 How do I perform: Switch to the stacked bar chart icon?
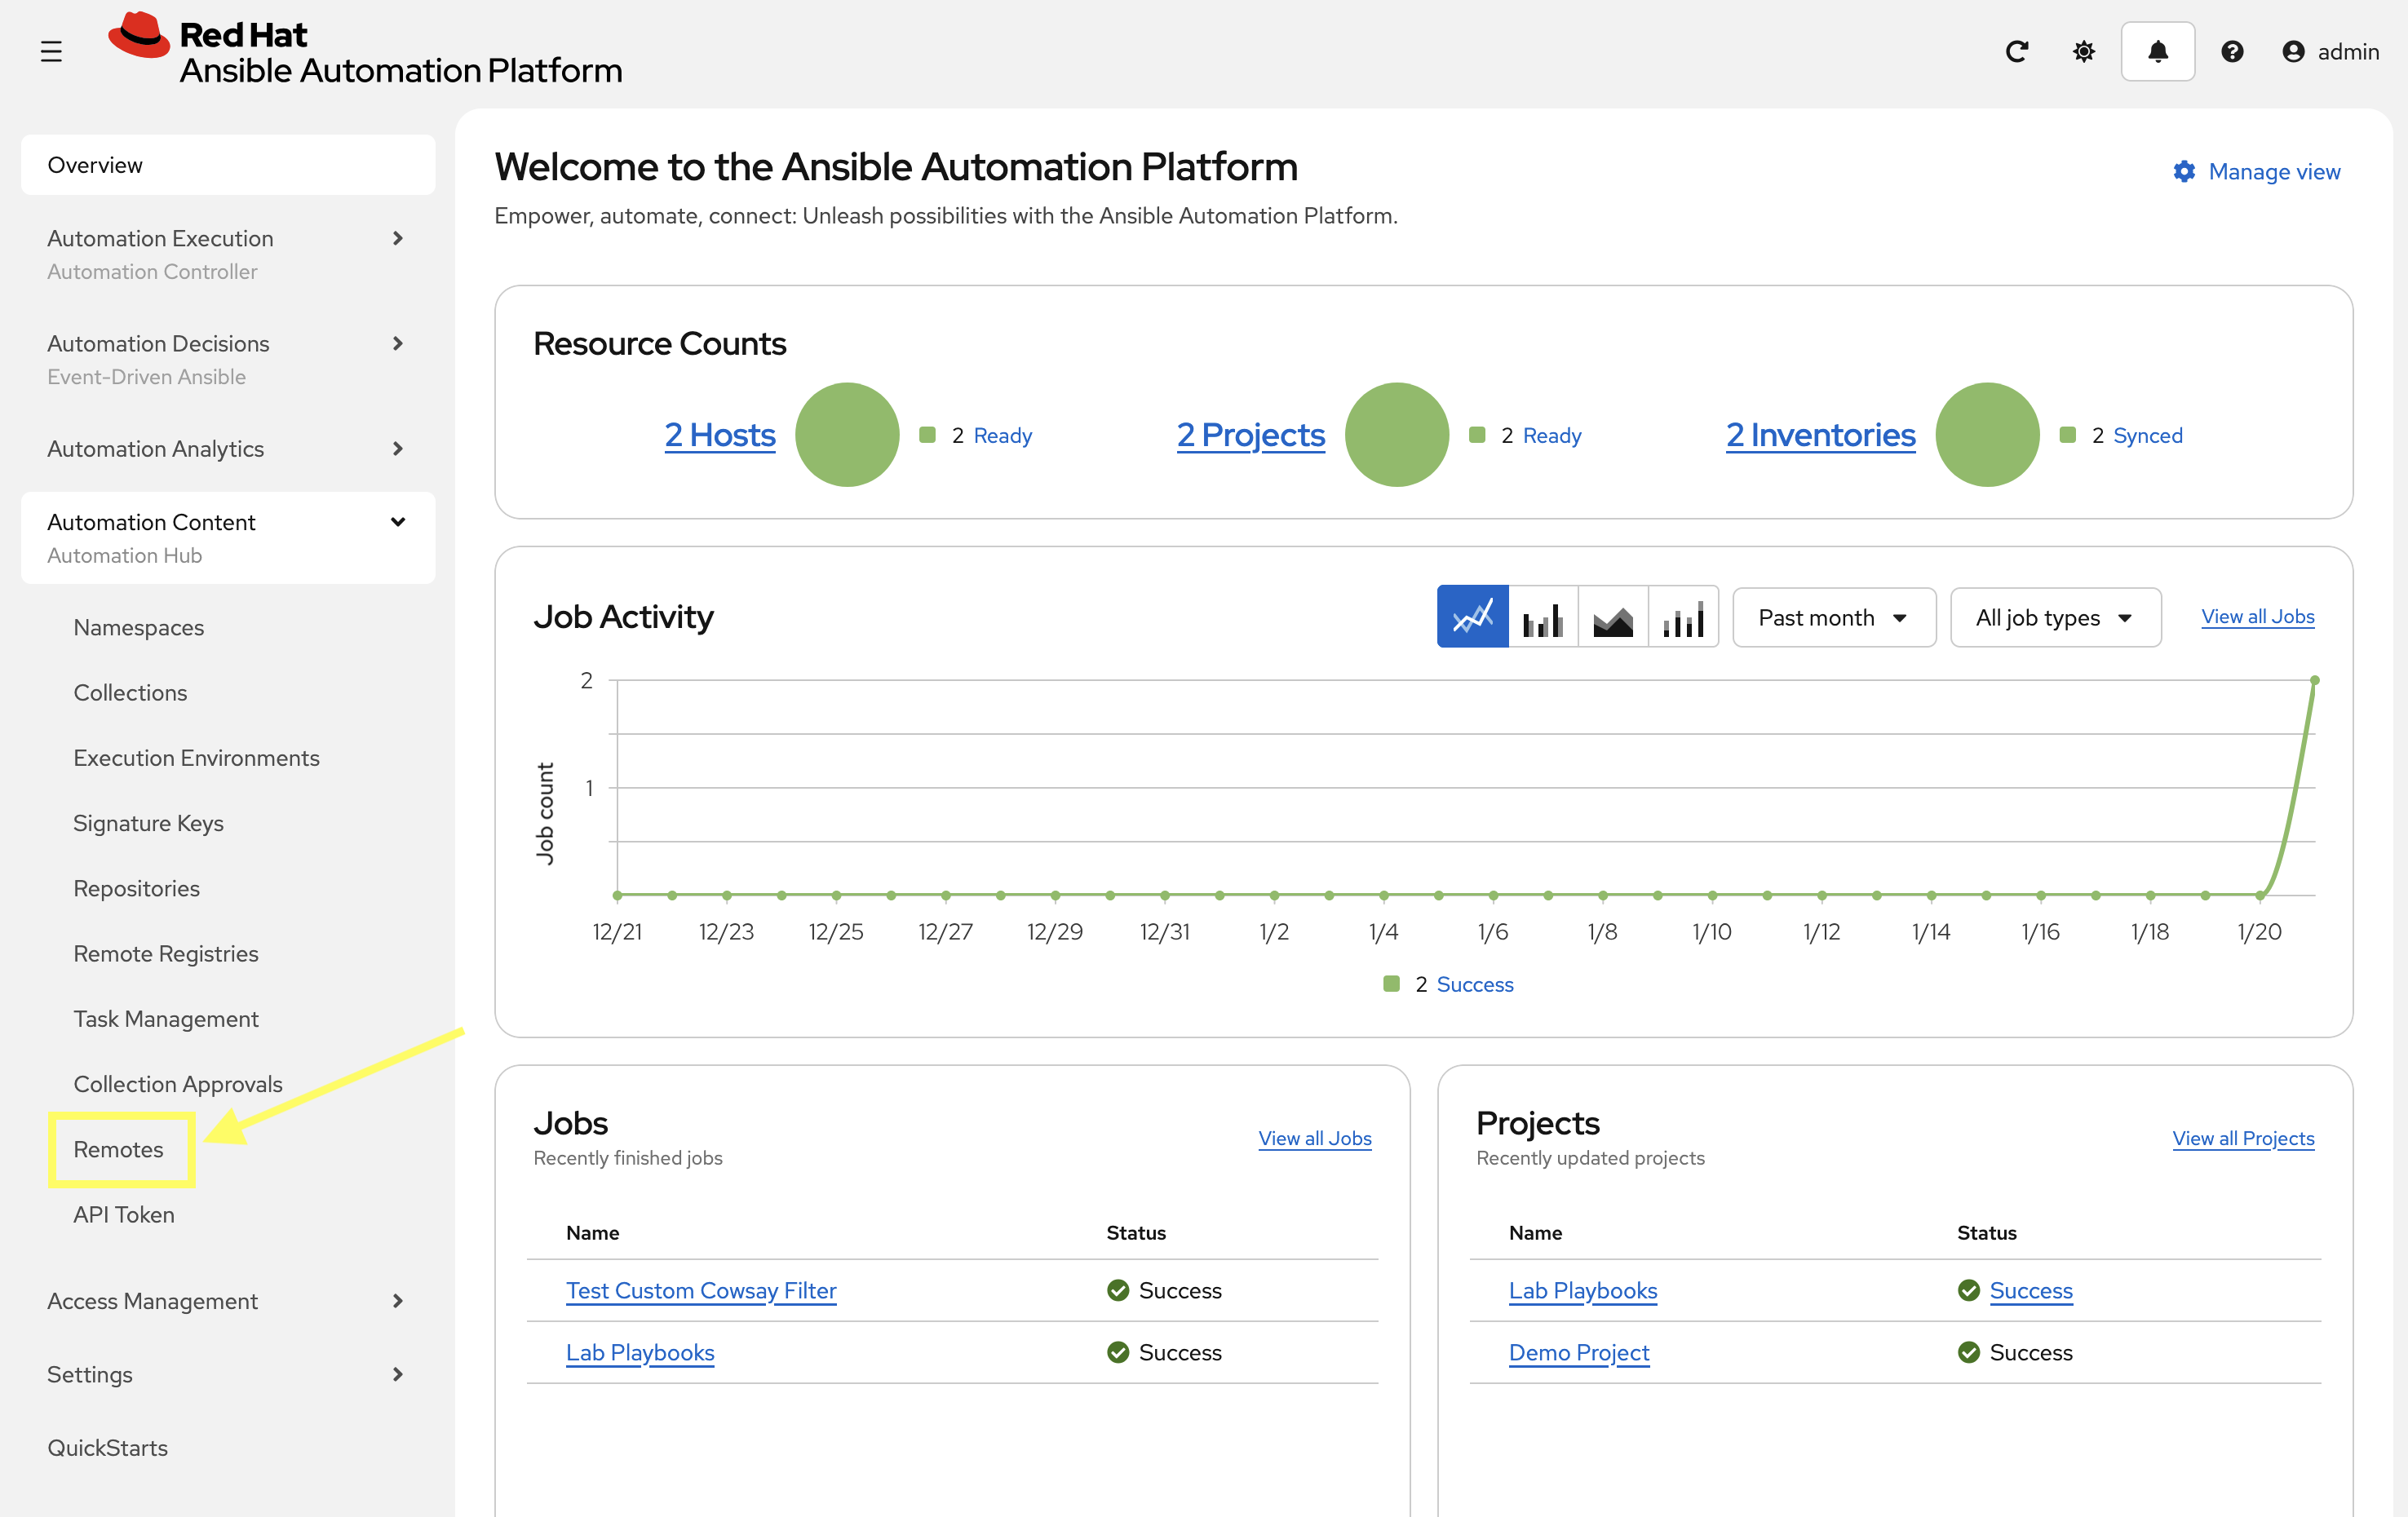point(1683,617)
